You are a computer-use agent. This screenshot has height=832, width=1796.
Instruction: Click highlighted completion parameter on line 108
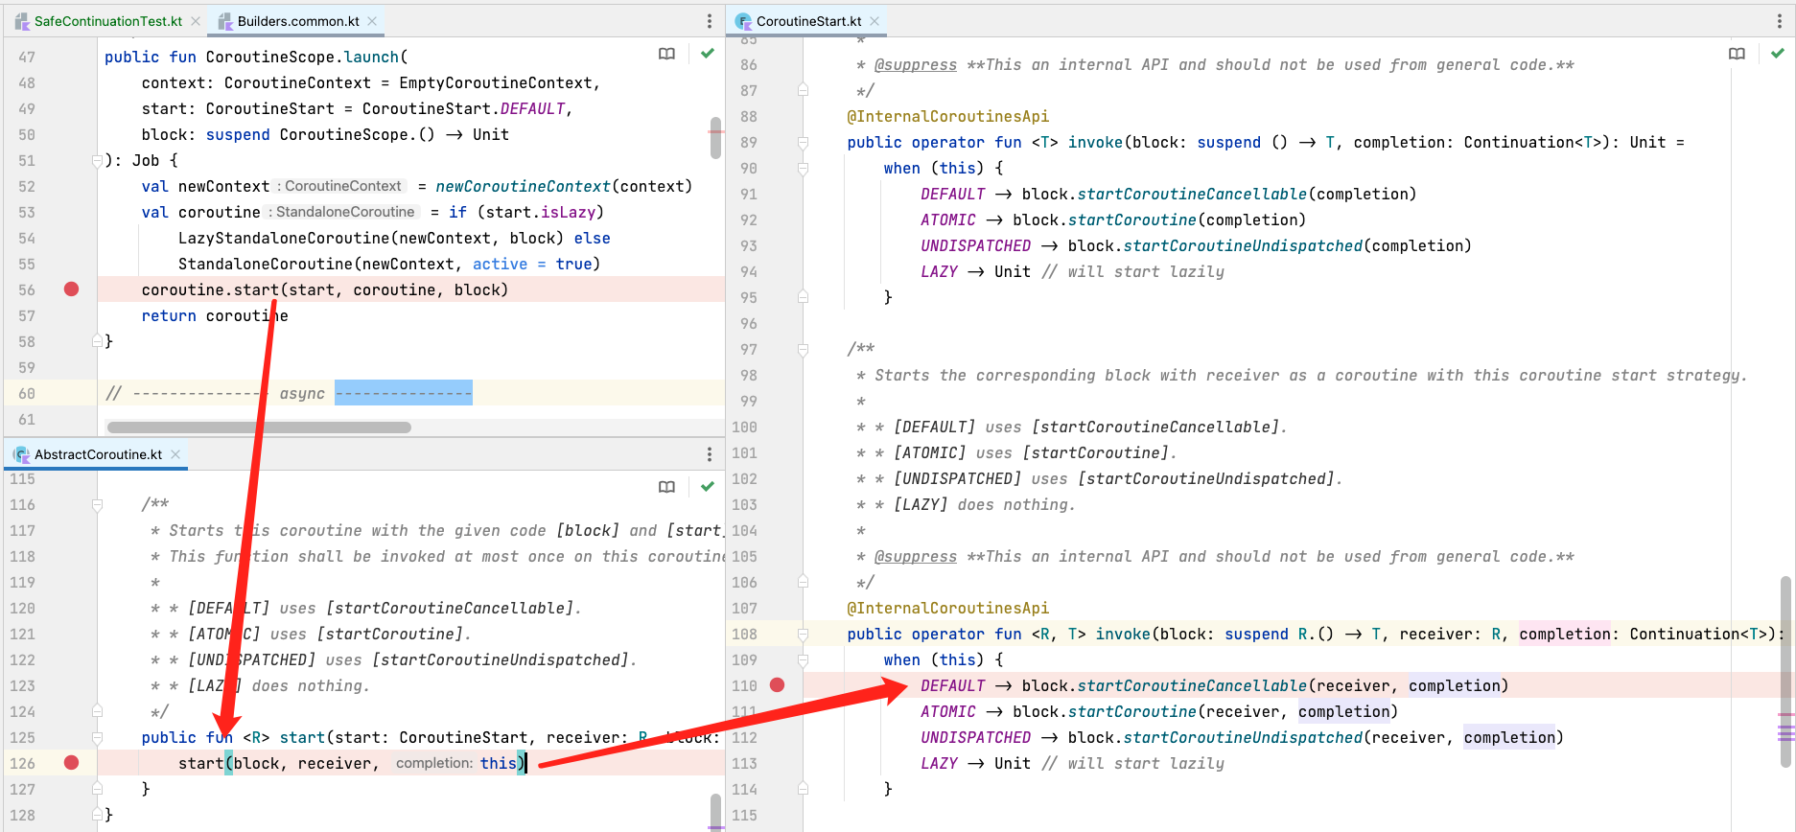(1565, 634)
